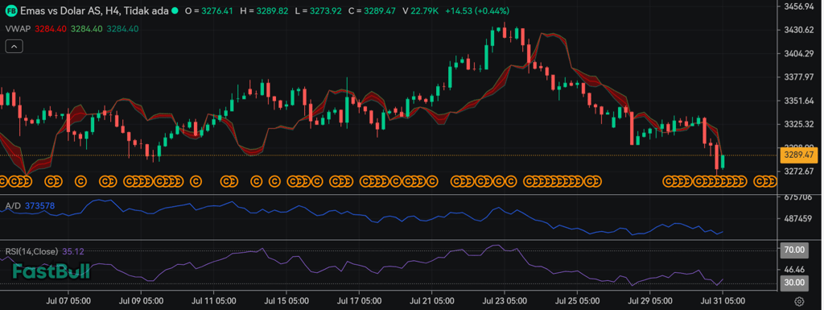This screenshot has width=824, height=310.
Task: Click the 487459 A/D axis label
Action: tap(798, 218)
